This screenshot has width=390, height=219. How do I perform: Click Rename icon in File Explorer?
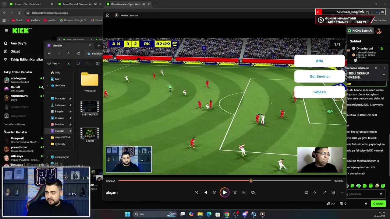(x=98, y=64)
